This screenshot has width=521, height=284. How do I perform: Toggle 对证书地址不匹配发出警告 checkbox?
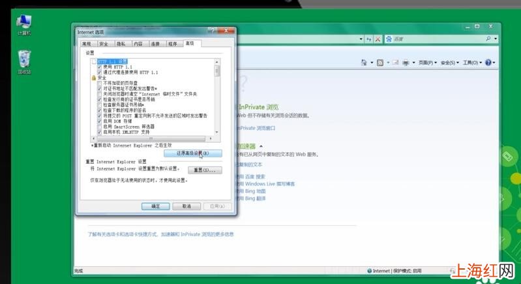(99, 88)
